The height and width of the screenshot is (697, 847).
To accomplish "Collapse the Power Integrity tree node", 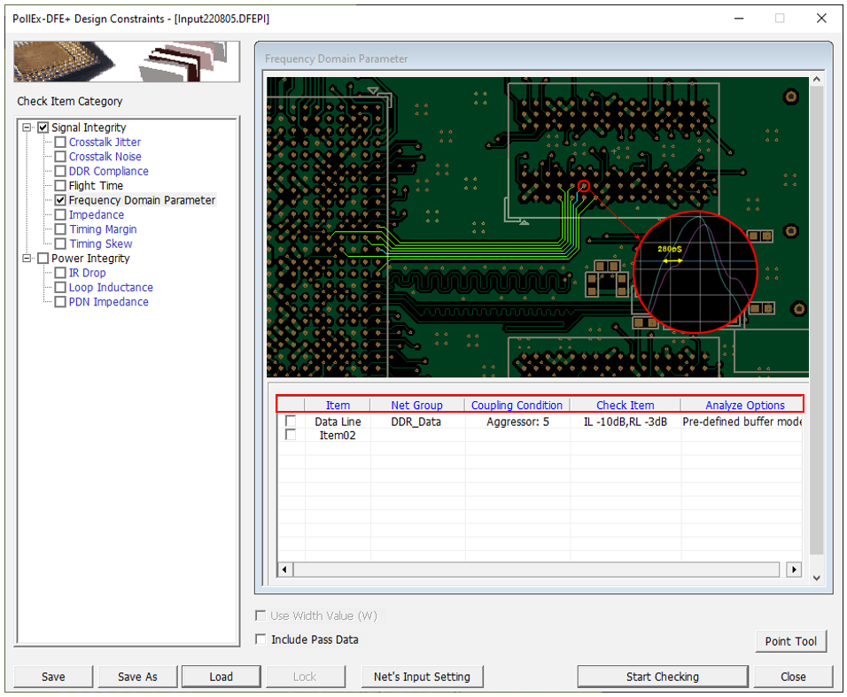I will (28, 259).
